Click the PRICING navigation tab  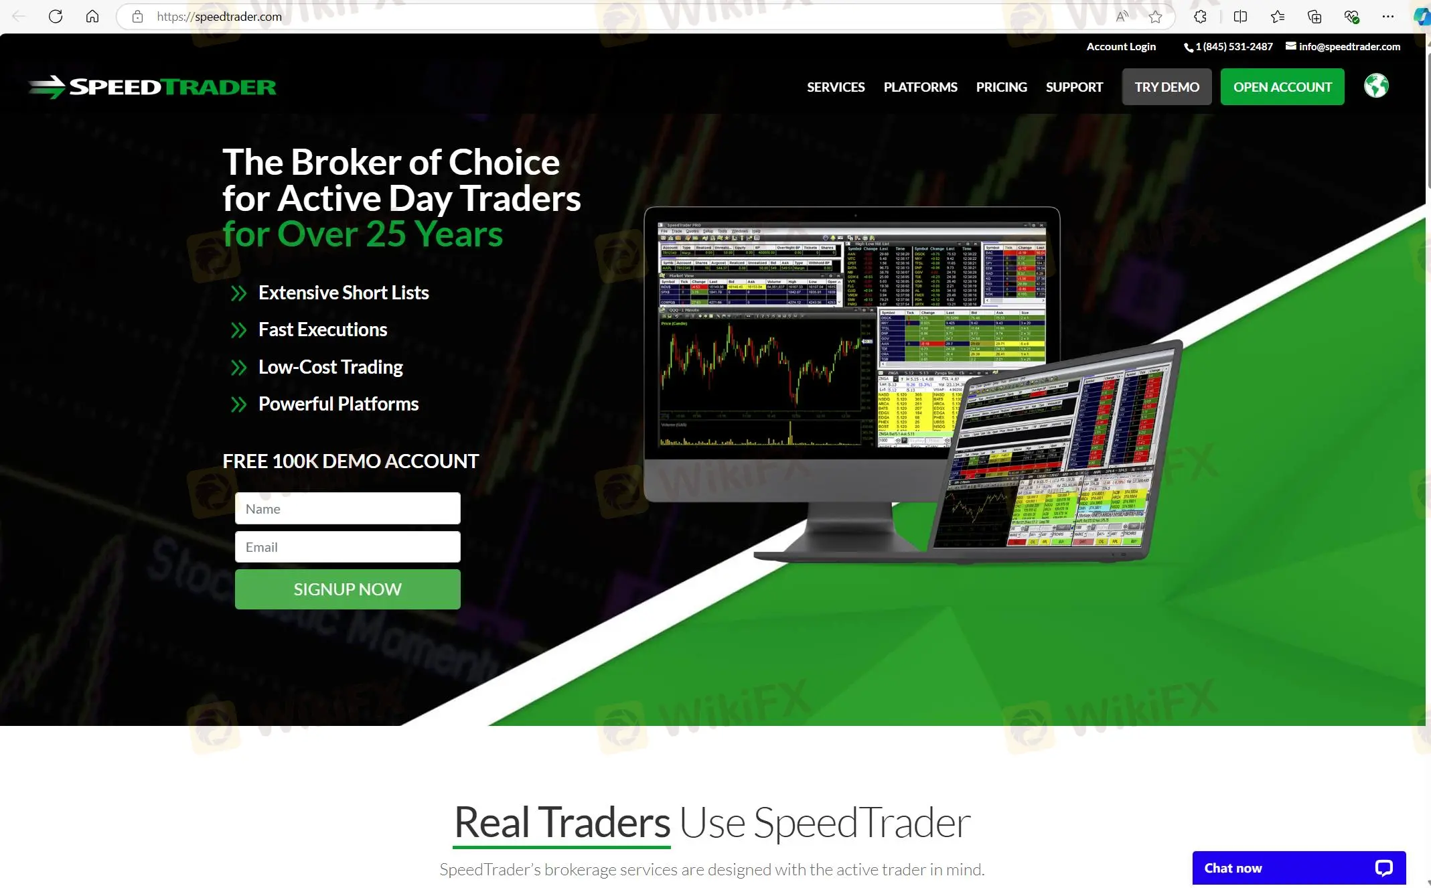pos(1001,86)
